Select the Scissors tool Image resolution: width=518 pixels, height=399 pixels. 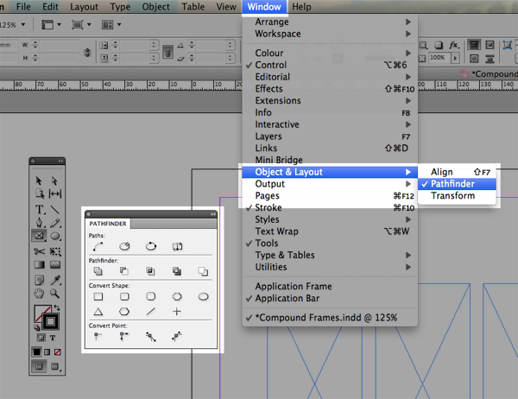coord(40,251)
